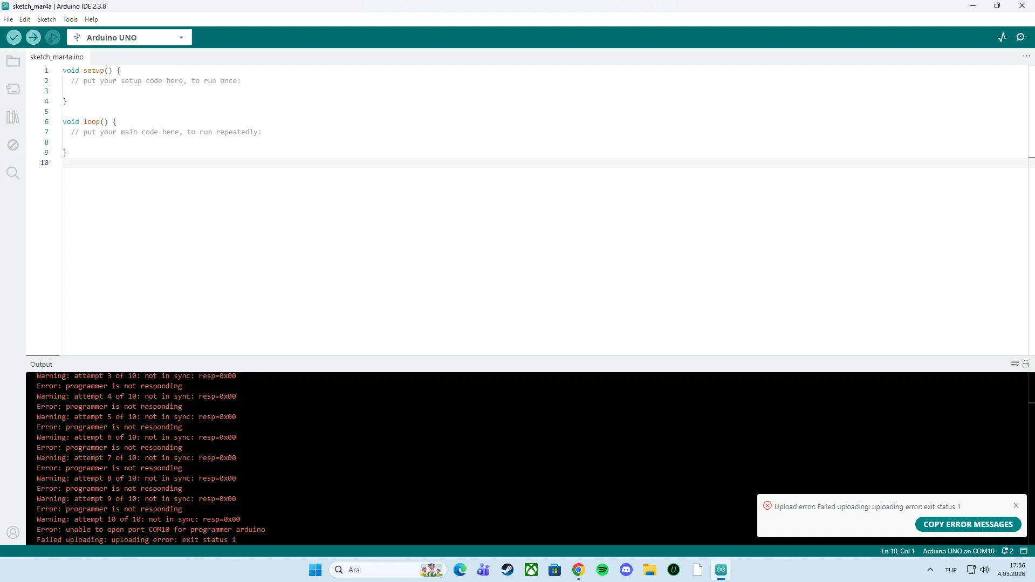Open Microsoft Teams from the taskbar
Image resolution: width=1035 pixels, height=582 pixels.
tap(484, 570)
